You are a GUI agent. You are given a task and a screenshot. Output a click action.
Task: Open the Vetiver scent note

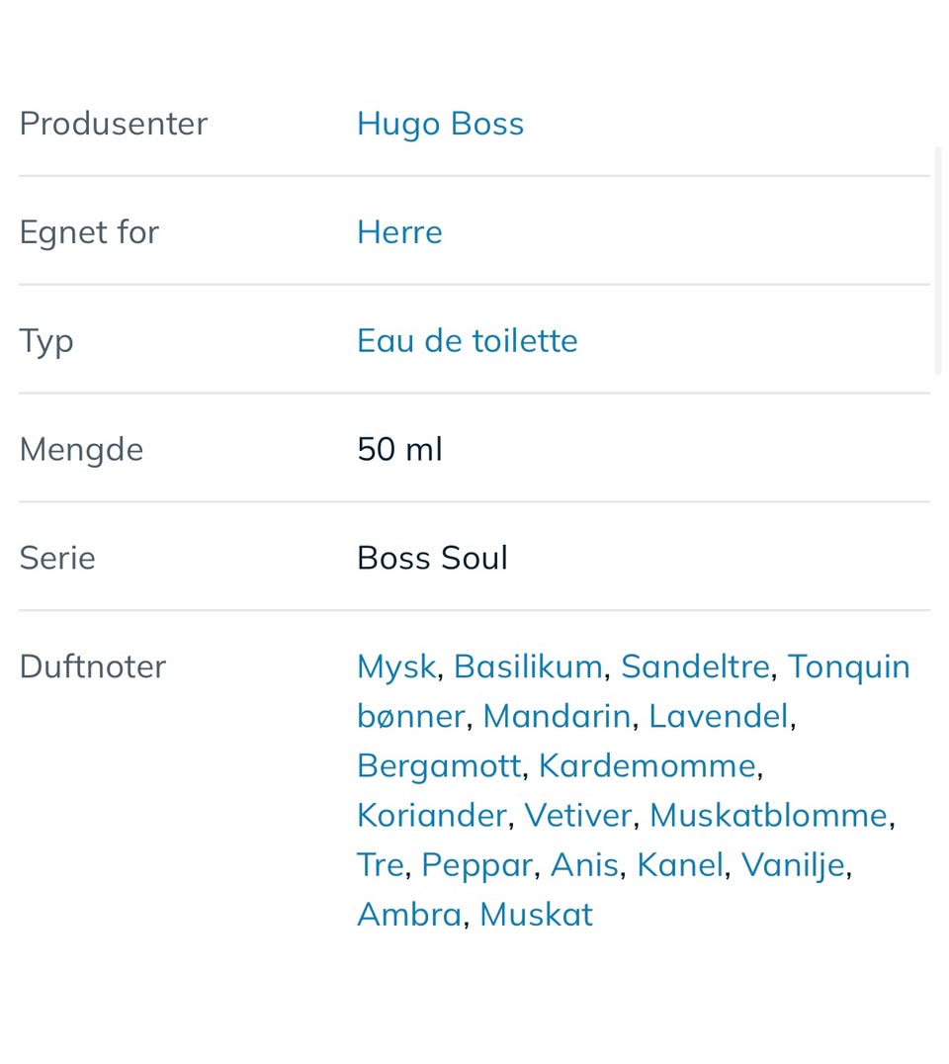pyautogui.click(x=577, y=816)
